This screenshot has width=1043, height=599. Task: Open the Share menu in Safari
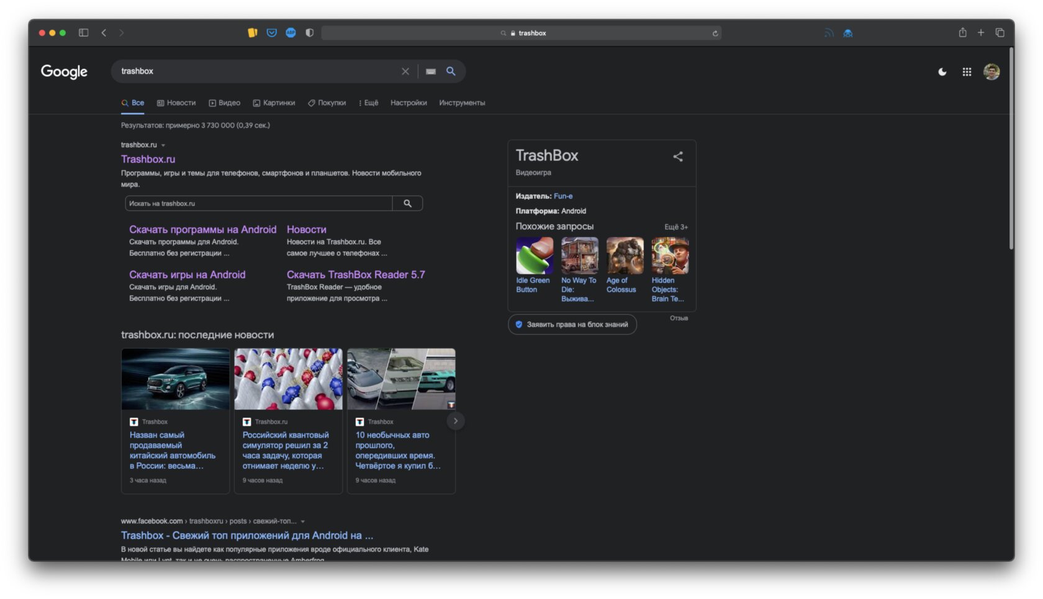point(962,32)
